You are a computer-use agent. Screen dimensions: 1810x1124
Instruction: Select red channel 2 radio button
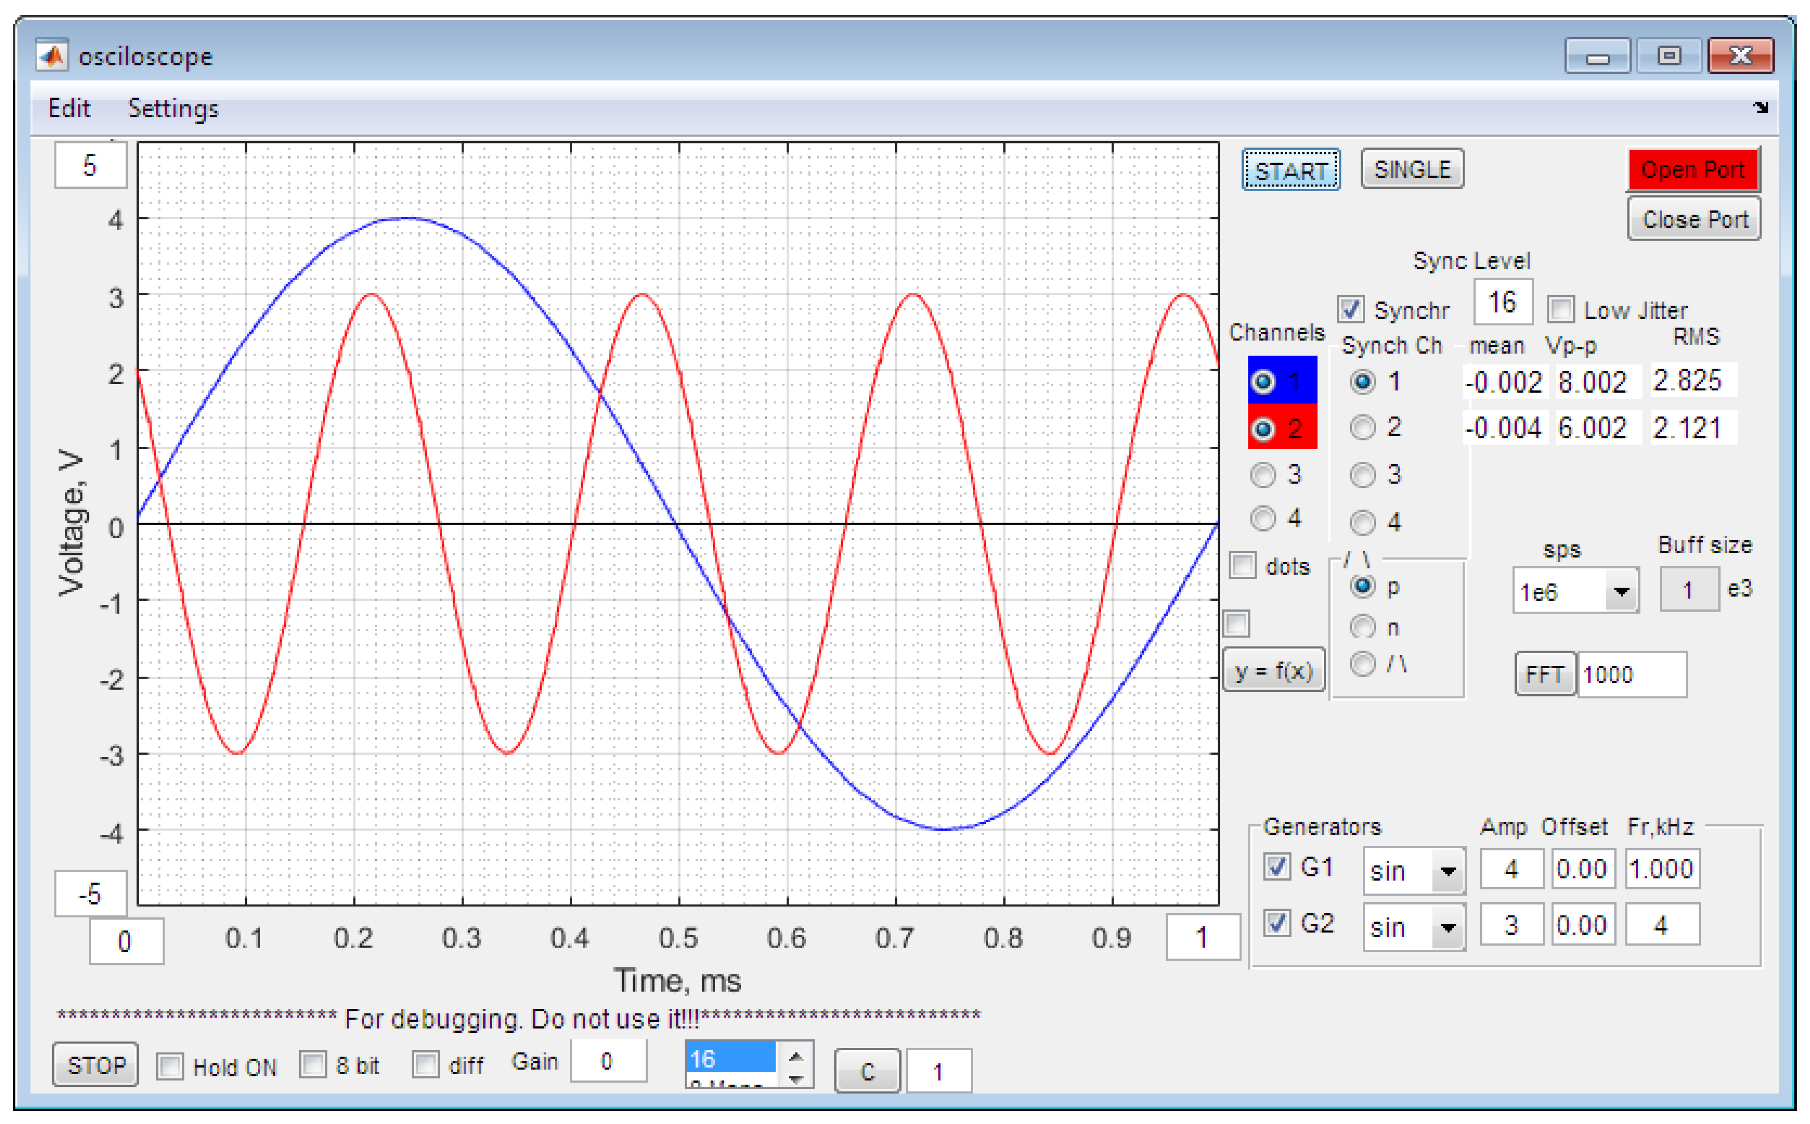pos(1263,428)
